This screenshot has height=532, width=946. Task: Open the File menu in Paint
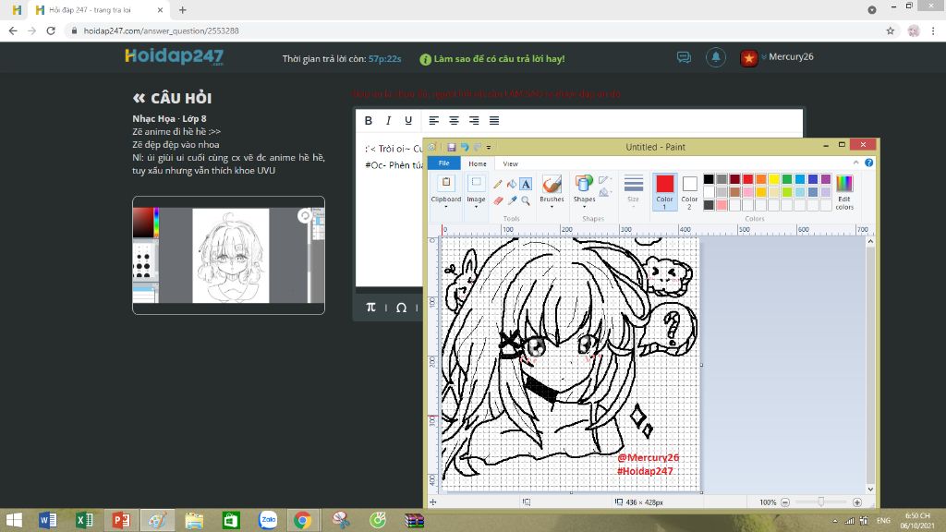click(x=444, y=163)
